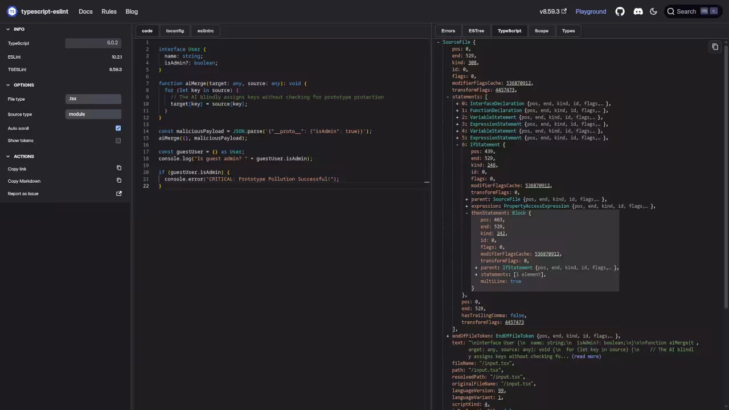Click the console.error line in editor

(x=252, y=179)
